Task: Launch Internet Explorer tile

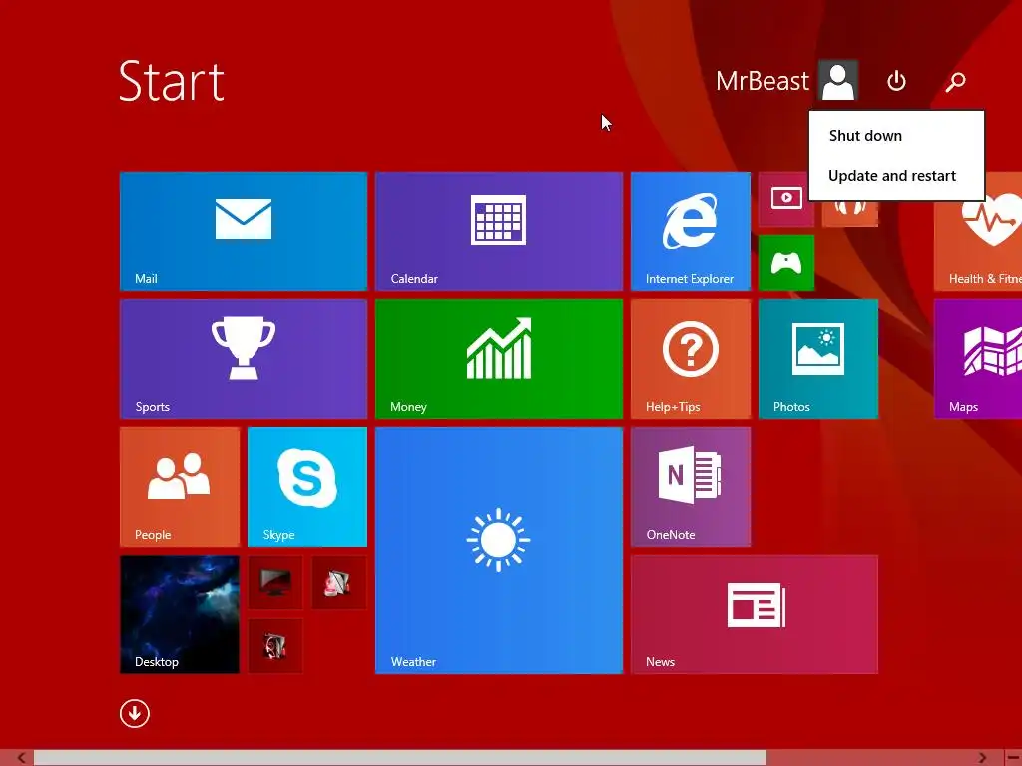Action: 691,231
